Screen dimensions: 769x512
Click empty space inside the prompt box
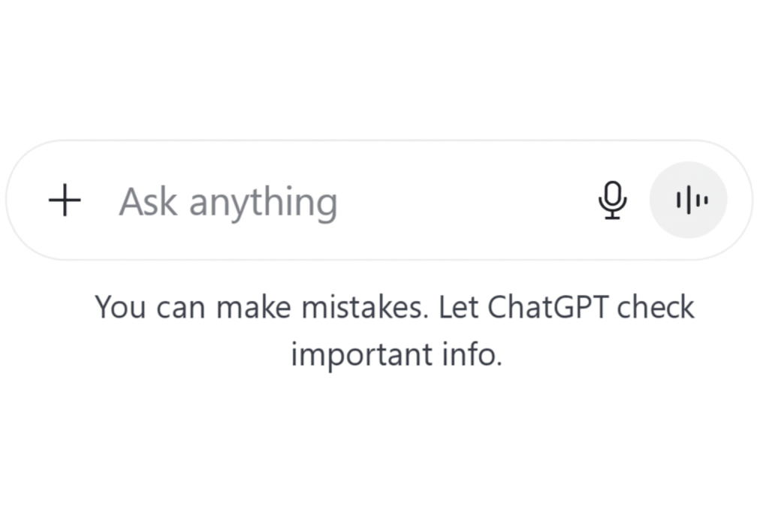pyautogui.click(x=466, y=200)
